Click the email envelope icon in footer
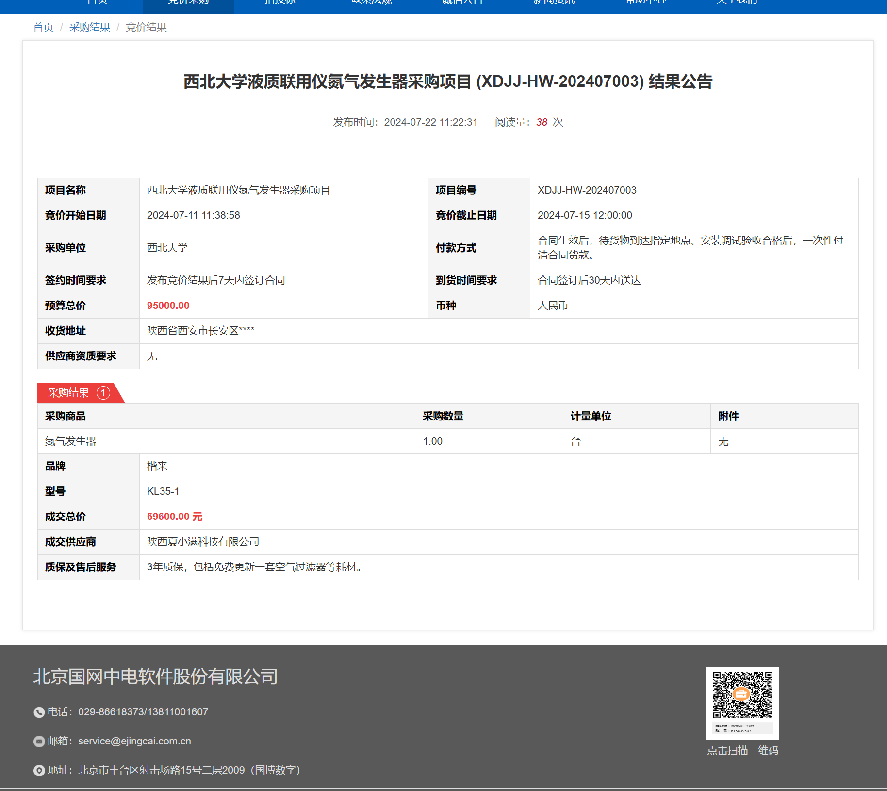The width and height of the screenshot is (887, 791). pyautogui.click(x=39, y=742)
